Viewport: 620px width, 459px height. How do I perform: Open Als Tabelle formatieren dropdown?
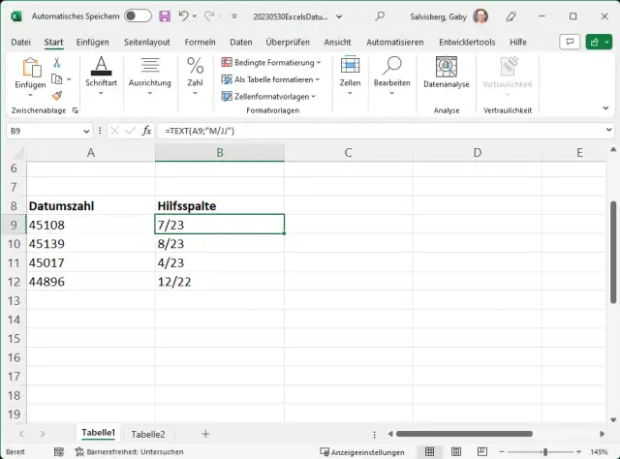[x=272, y=79]
